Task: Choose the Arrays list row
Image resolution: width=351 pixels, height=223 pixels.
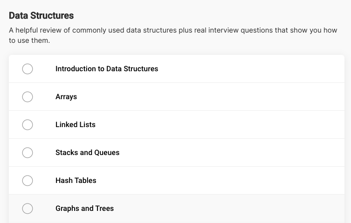Action: (x=177, y=97)
